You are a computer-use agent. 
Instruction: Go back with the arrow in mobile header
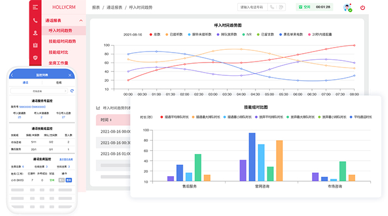(12, 75)
